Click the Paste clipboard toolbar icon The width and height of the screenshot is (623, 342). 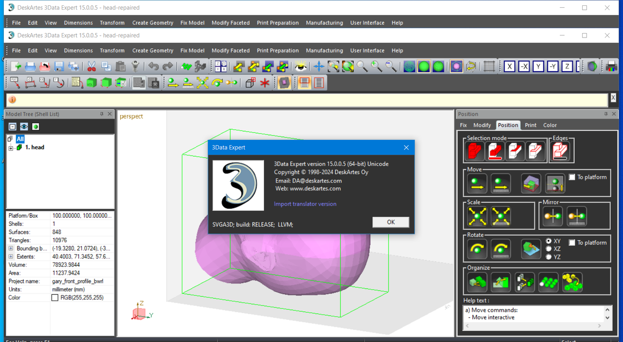121,67
